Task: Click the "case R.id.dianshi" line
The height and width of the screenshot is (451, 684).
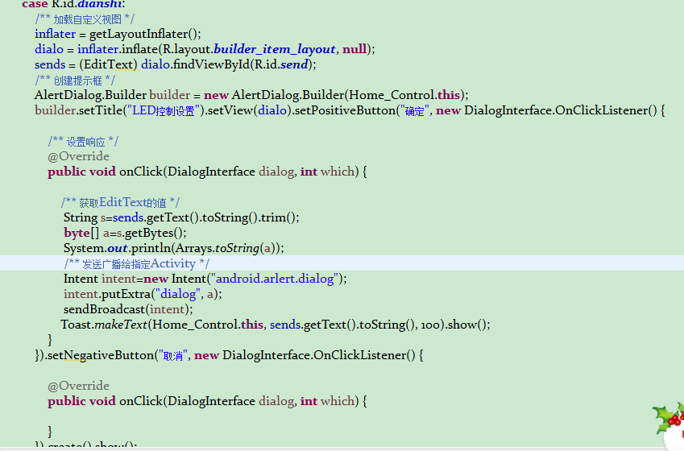Action: [x=73, y=4]
